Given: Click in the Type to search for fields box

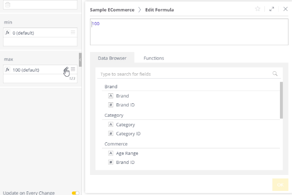Looking at the screenshot, I should point(185,74).
